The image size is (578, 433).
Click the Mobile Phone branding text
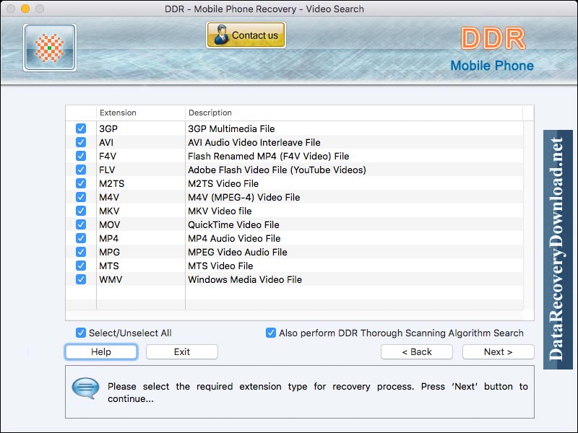click(x=492, y=65)
